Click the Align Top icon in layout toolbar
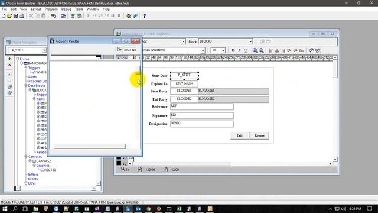This screenshot has height=213, width=378. (x=289, y=50)
